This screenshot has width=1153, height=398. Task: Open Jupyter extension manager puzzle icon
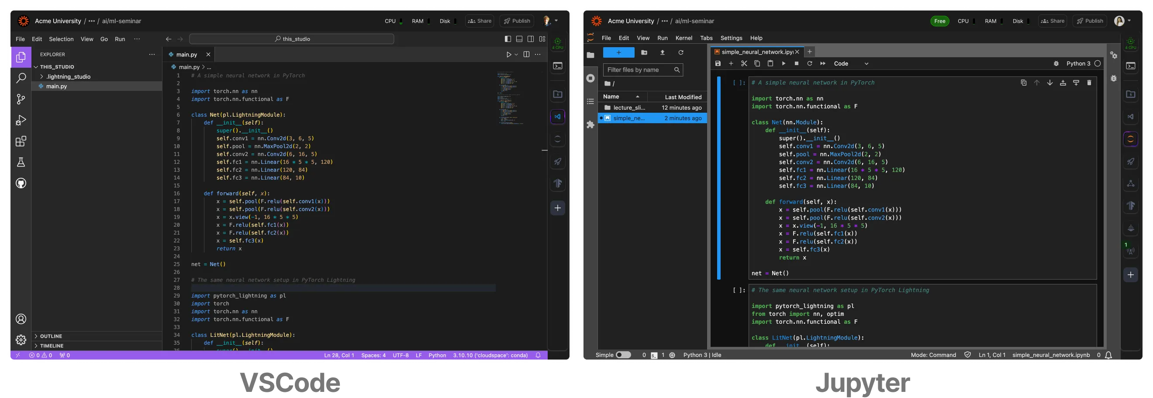point(590,125)
